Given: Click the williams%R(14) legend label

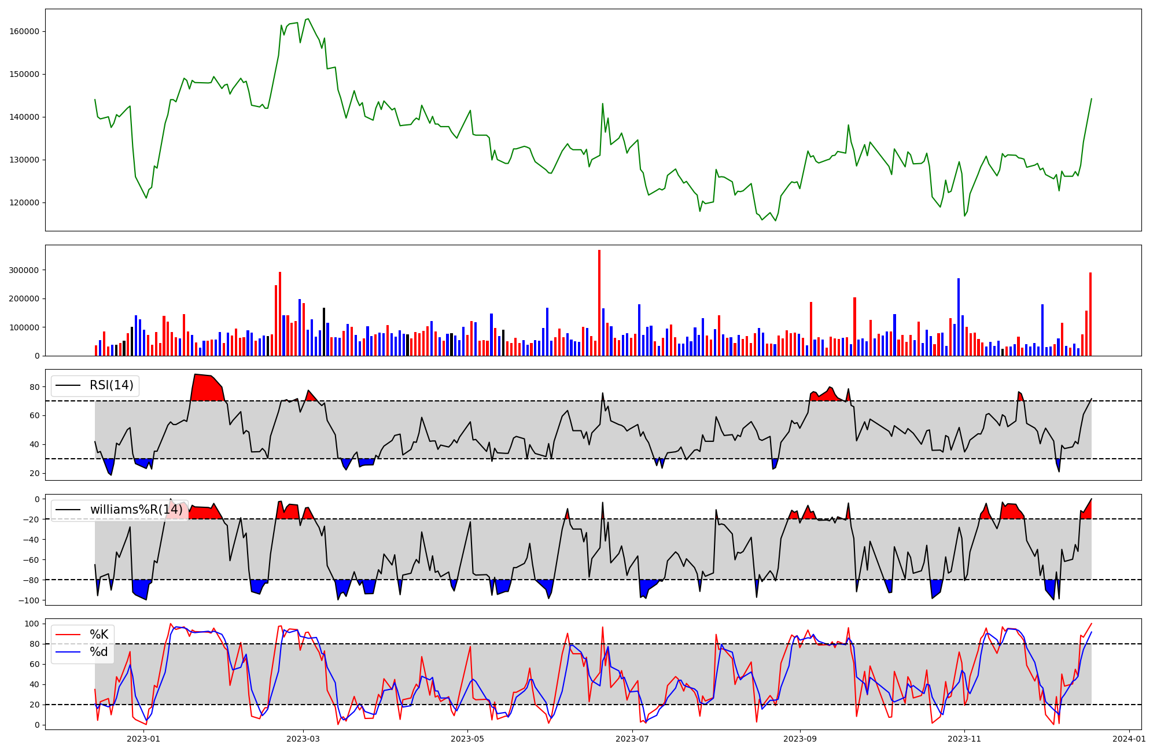Looking at the screenshot, I should tap(136, 510).
